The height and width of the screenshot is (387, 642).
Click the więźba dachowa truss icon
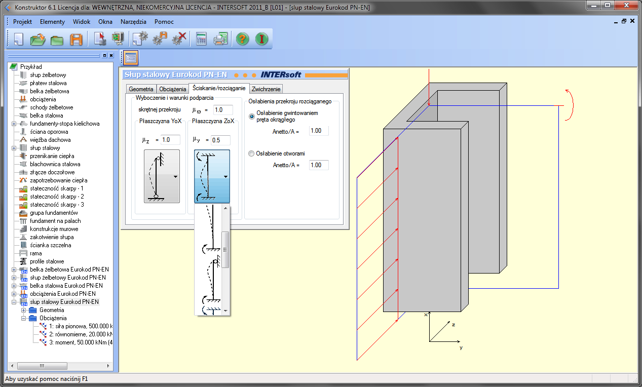click(x=23, y=140)
